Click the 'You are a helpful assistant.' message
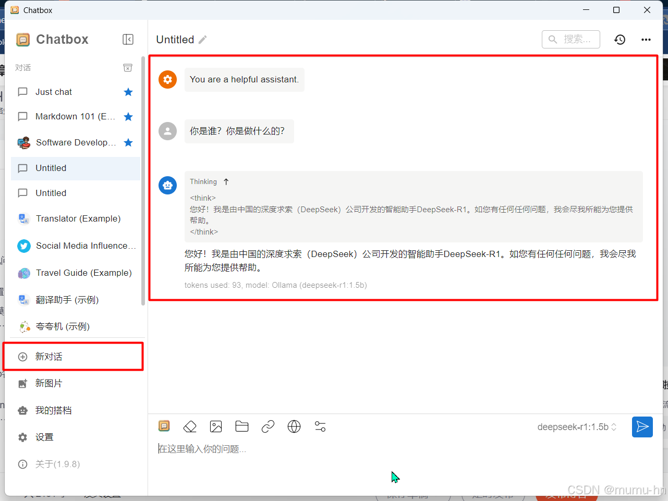 point(244,80)
